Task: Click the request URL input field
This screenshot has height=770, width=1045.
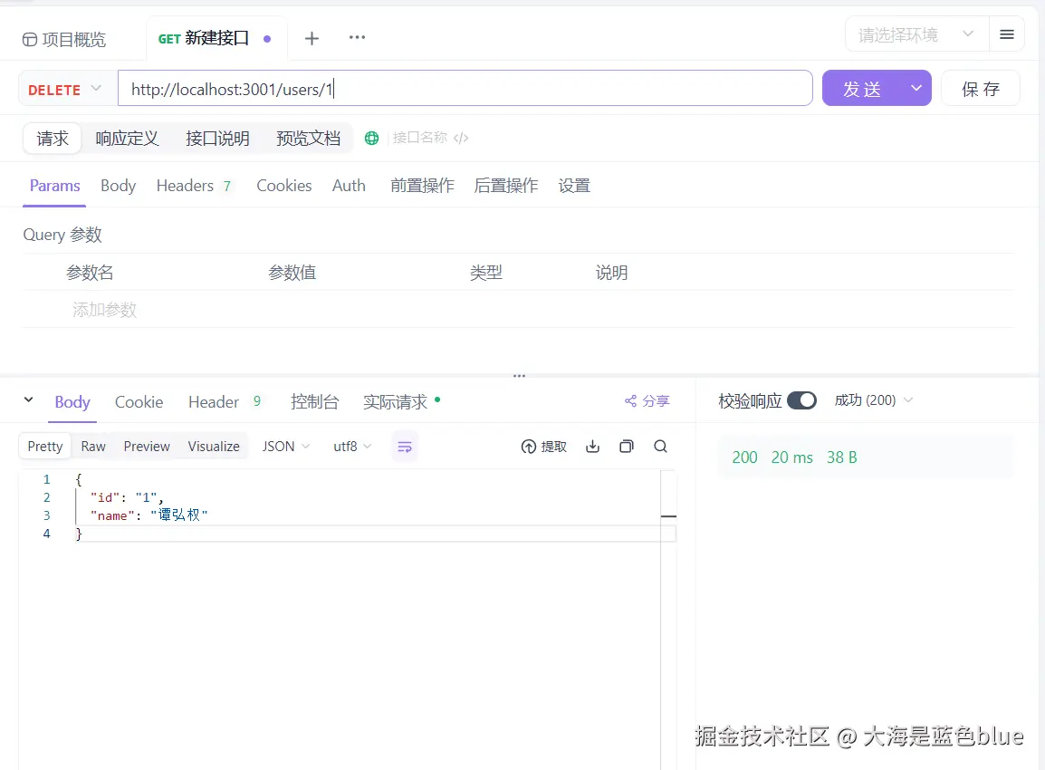Action: tap(465, 89)
